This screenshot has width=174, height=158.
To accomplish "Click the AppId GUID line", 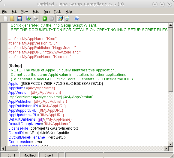I will [56, 84].
